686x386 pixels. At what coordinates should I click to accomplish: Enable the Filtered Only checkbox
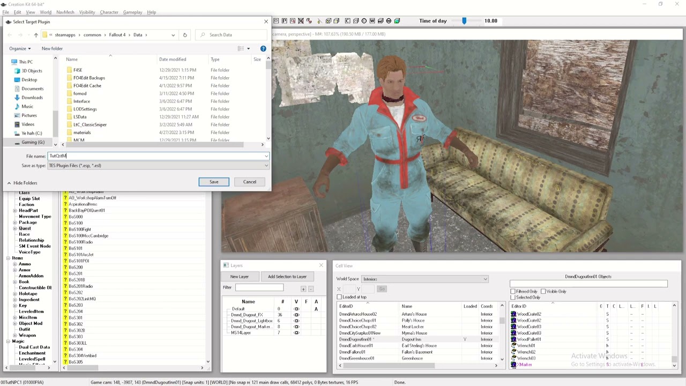[513, 291]
